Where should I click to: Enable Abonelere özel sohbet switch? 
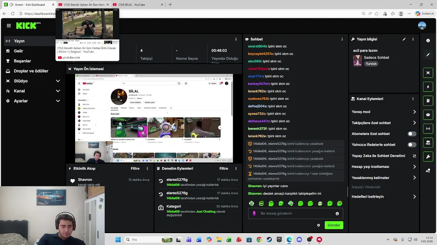click(412, 134)
